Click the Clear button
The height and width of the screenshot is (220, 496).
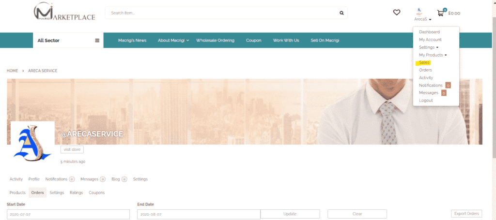(357, 214)
